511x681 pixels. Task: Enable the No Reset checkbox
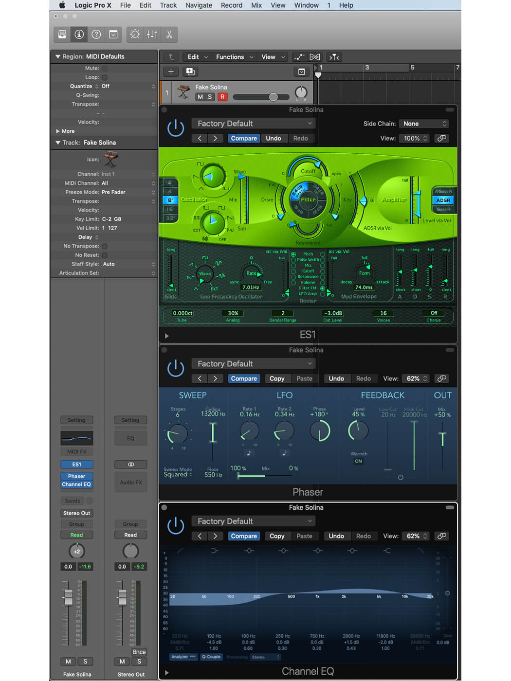(x=105, y=255)
